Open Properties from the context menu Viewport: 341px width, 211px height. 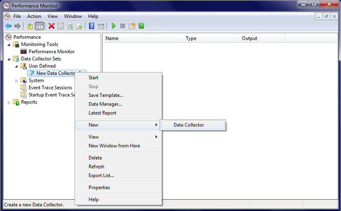click(x=119, y=188)
